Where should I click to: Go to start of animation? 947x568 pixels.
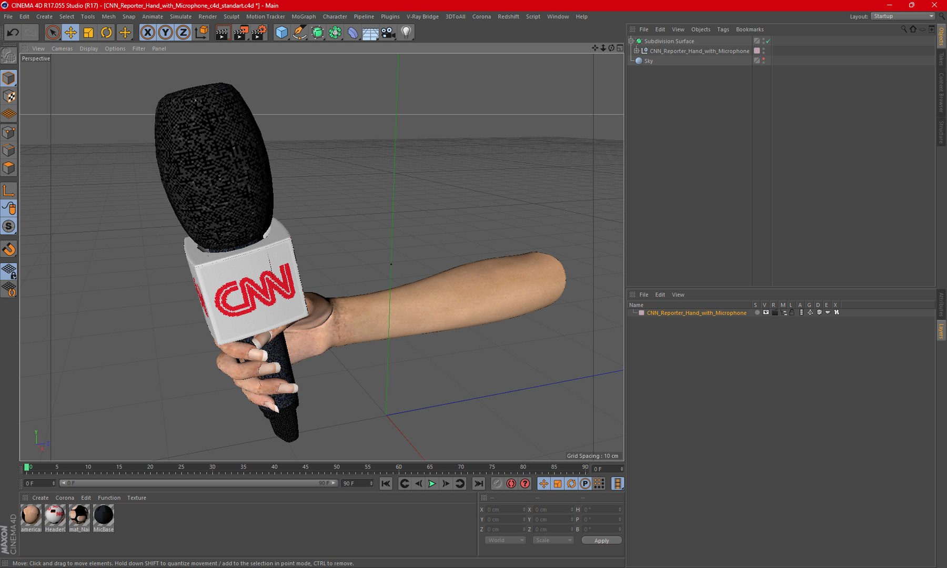click(x=386, y=483)
